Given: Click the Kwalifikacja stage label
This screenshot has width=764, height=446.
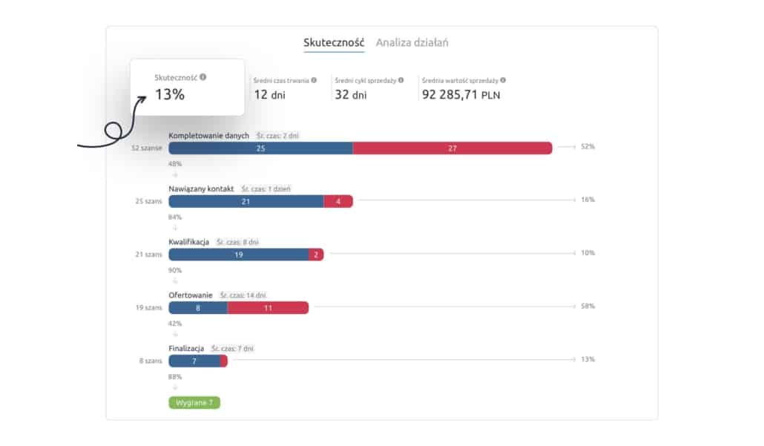Looking at the screenshot, I should (188, 242).
